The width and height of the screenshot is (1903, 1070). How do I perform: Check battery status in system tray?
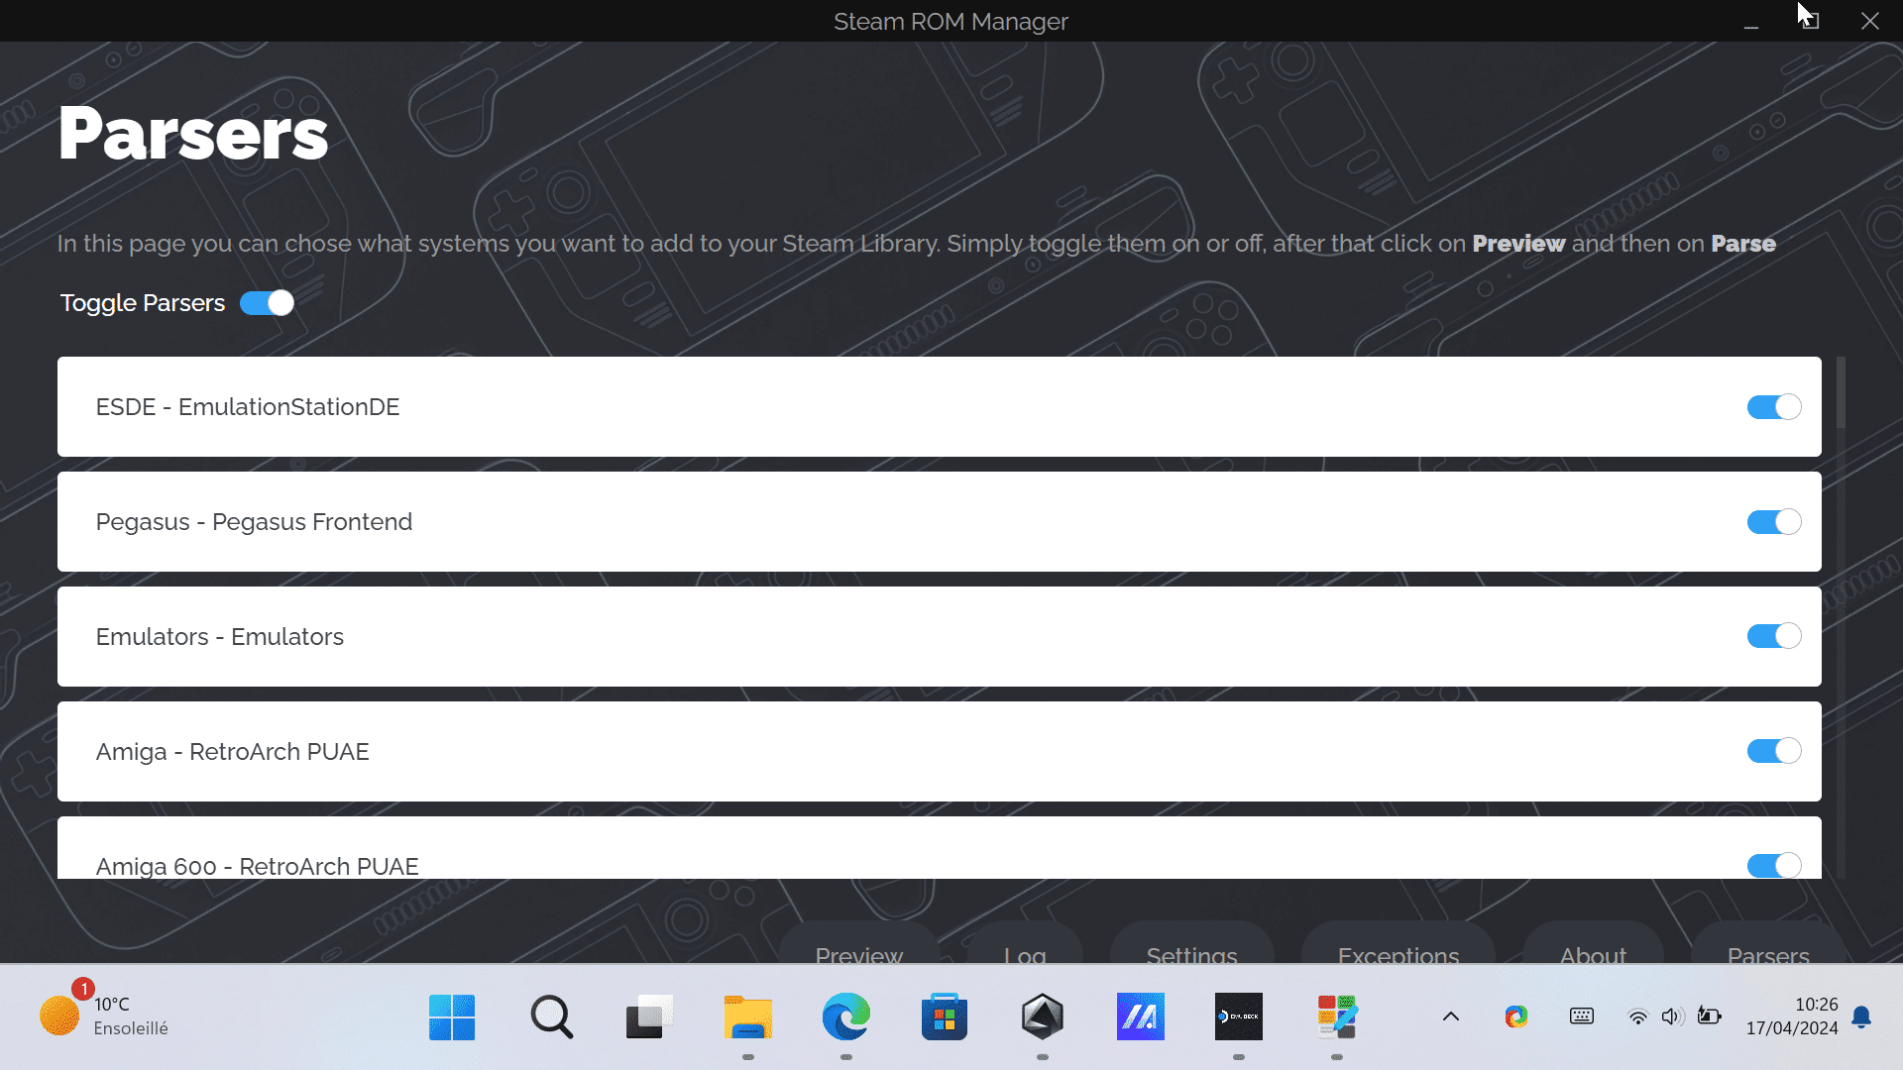pyautogui.click(x=1709, y=1016)
